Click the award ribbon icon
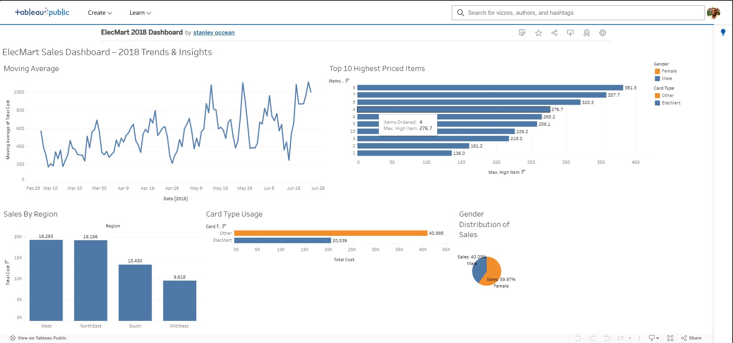The height and width of the screenshot is (343, 733). click(x=587, y=33)
